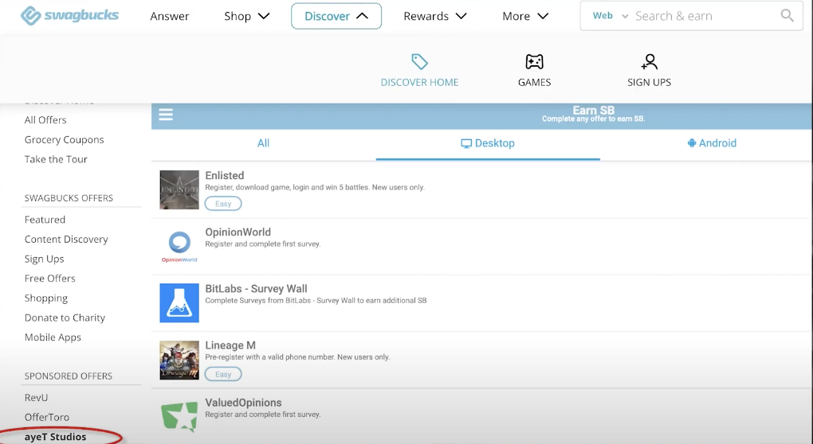Image resolution: width=813 pixels, height=444 pixels.
Task: Click the OpinionWorld offer title
Action: point(238,232)
